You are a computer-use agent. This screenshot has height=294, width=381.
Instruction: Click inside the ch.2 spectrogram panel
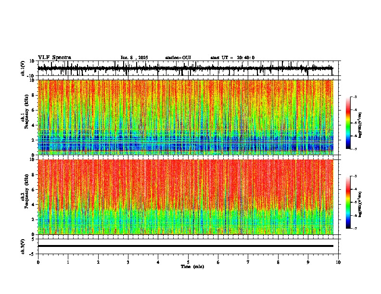(185, 197)
